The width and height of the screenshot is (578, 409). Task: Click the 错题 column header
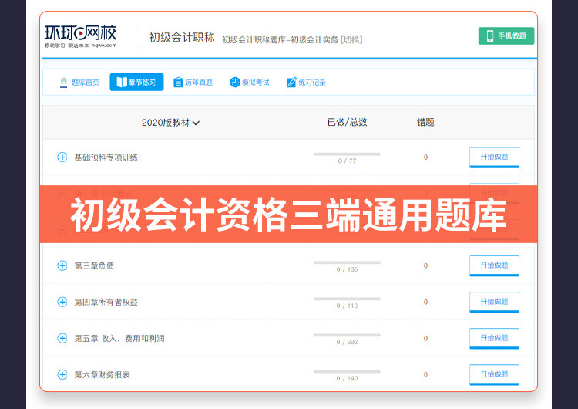click(425, 122)
